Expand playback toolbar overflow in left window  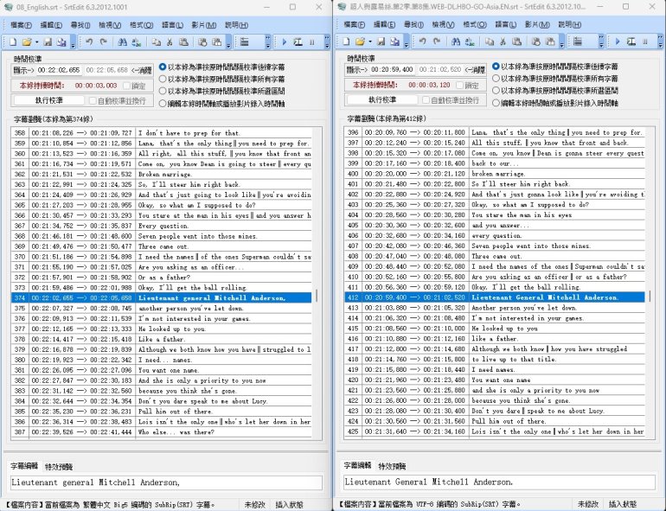click(x=327, y=42)
